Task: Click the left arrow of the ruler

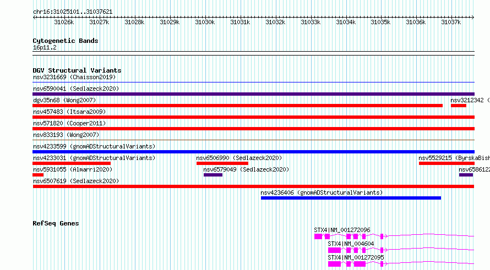Action: point(34,17)
